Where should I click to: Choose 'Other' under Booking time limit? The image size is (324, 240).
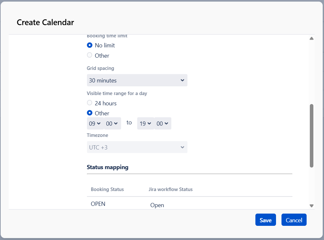(90, 55)
